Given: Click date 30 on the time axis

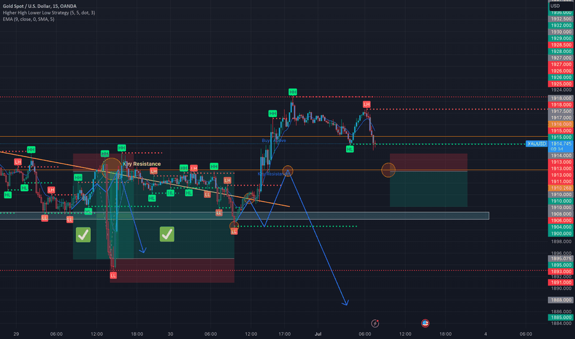Looking at the screenshot, I should click(x=170, y=334).
